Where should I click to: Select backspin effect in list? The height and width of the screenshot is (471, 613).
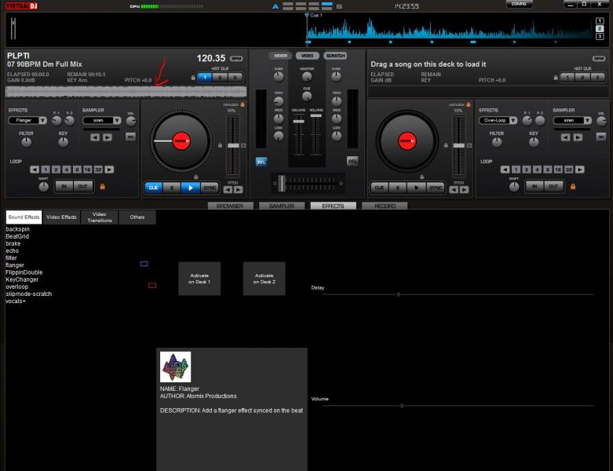pyautogui.click(x=17, y=229)
